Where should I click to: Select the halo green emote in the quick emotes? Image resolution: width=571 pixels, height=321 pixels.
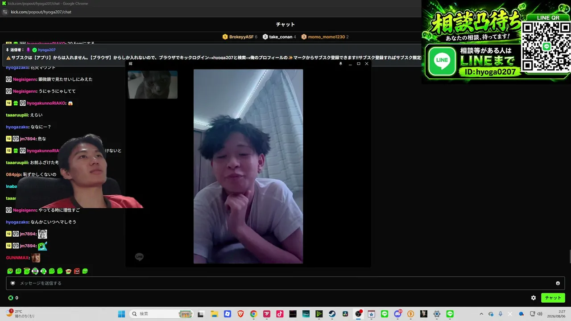(27, 271)
